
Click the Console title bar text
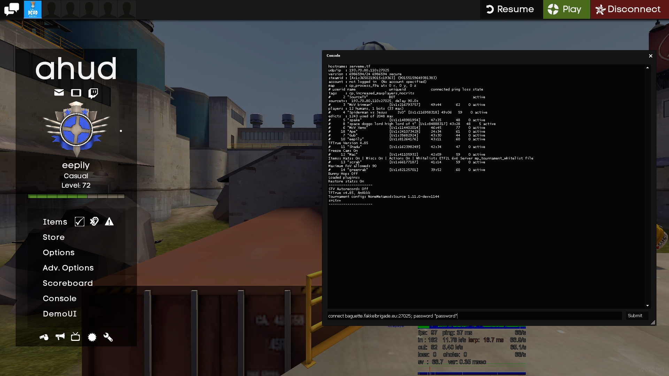pos(333,56)
